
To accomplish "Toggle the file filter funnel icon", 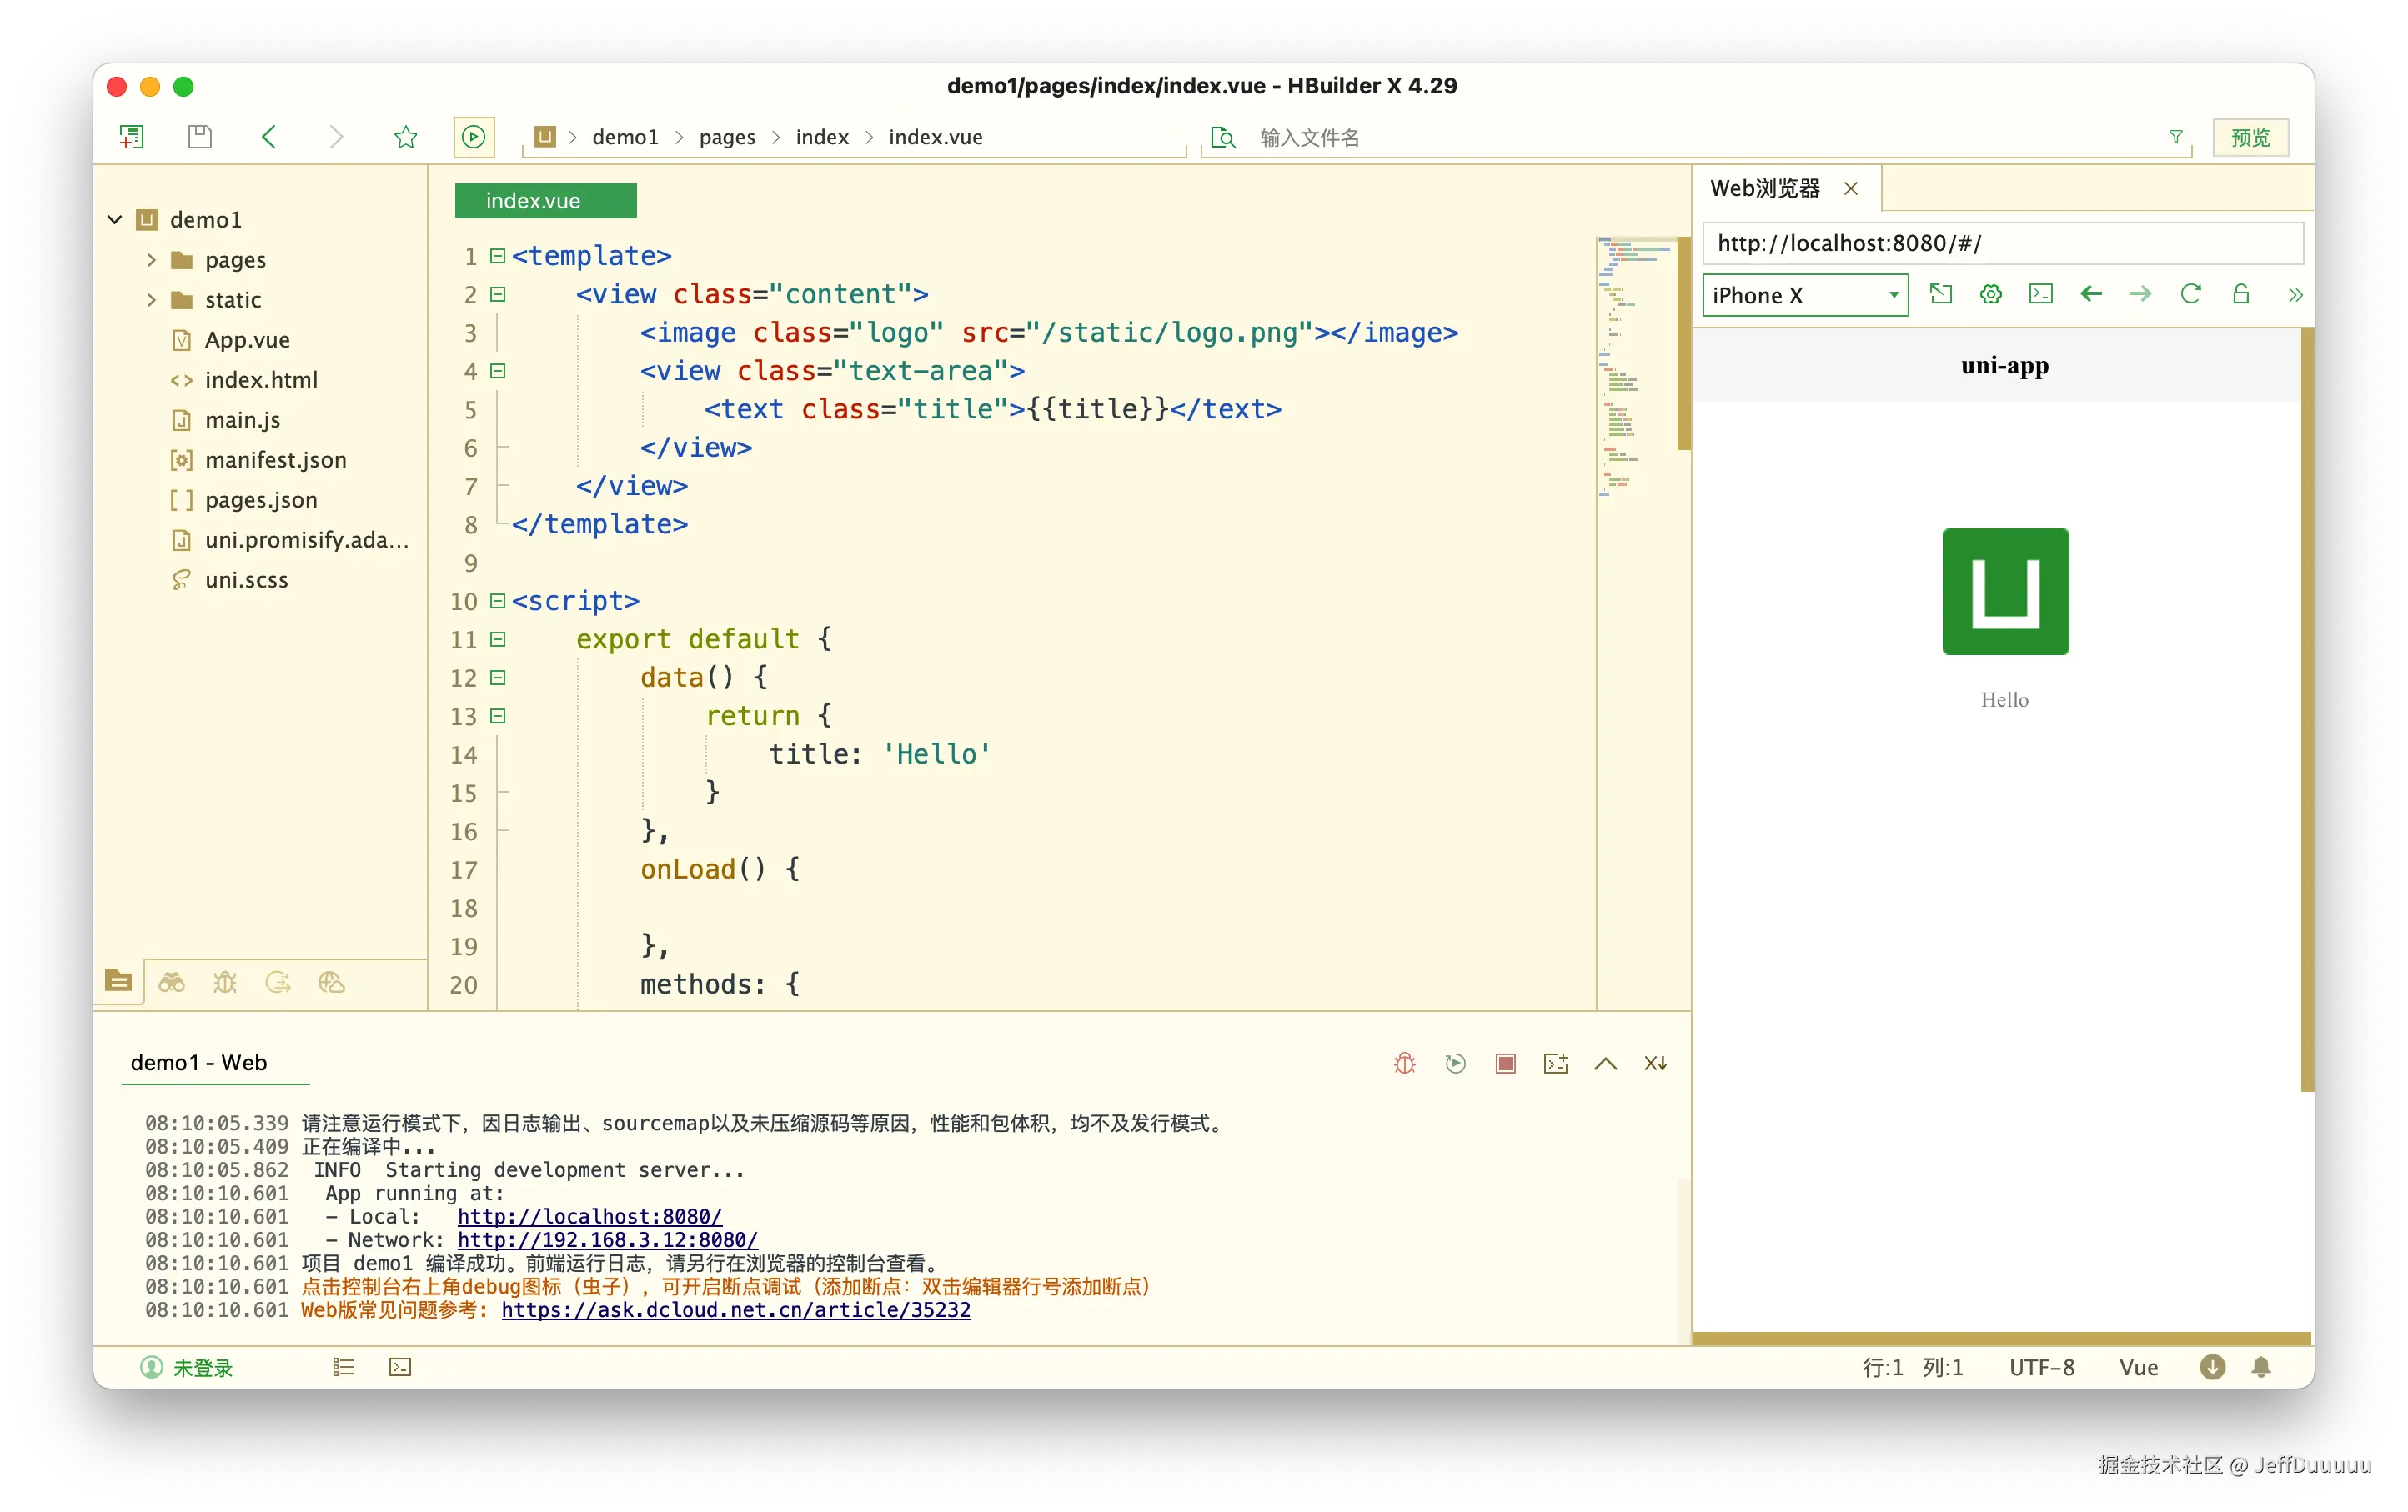I will point(2175,137).
